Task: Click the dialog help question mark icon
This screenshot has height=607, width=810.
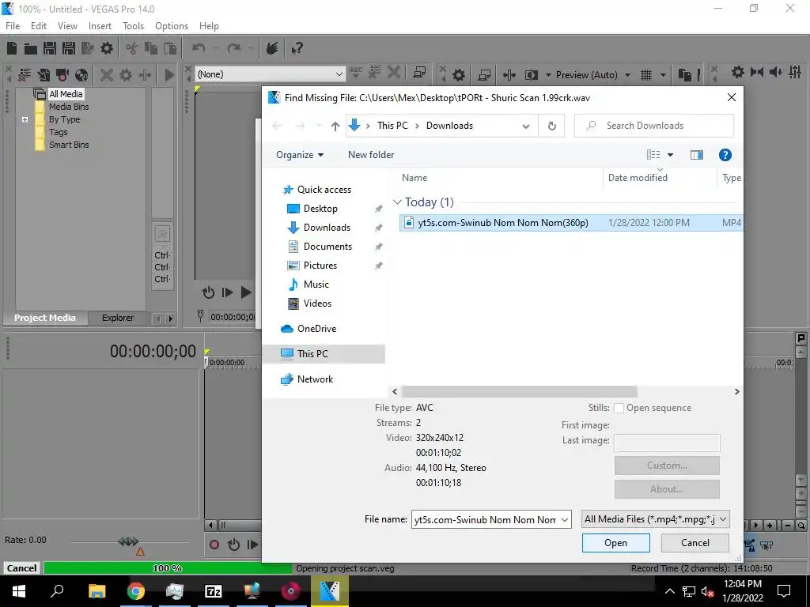Action: pyautogui.click(x=725, y=155)
